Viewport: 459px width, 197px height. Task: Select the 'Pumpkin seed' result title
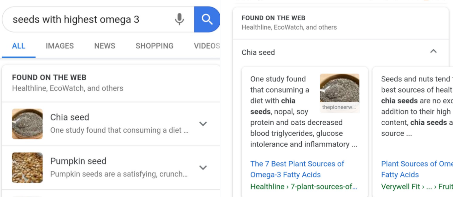click(78, 161)
